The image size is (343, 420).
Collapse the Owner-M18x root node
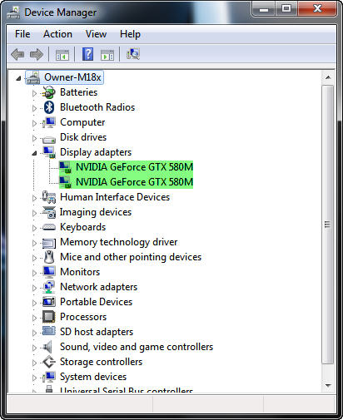pos(18,78)
